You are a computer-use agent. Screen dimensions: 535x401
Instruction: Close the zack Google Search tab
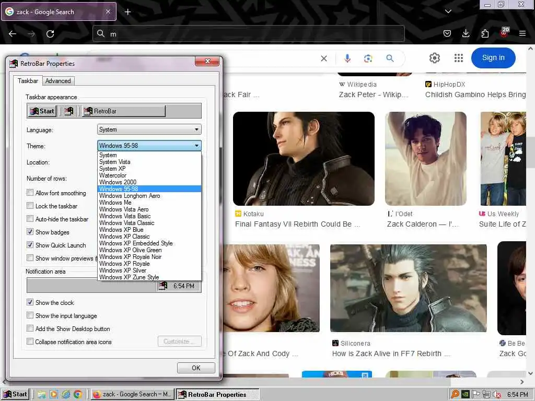[x=108, y=11]
